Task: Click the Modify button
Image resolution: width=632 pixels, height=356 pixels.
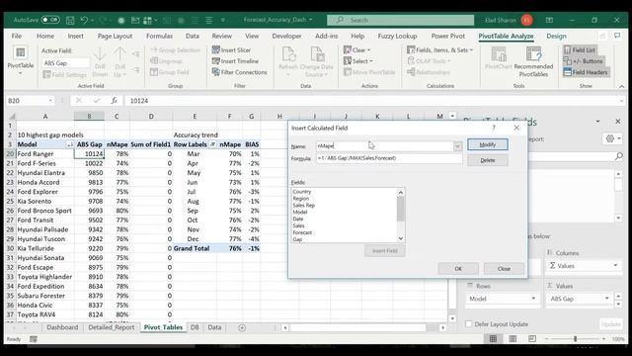Action: 487,144
